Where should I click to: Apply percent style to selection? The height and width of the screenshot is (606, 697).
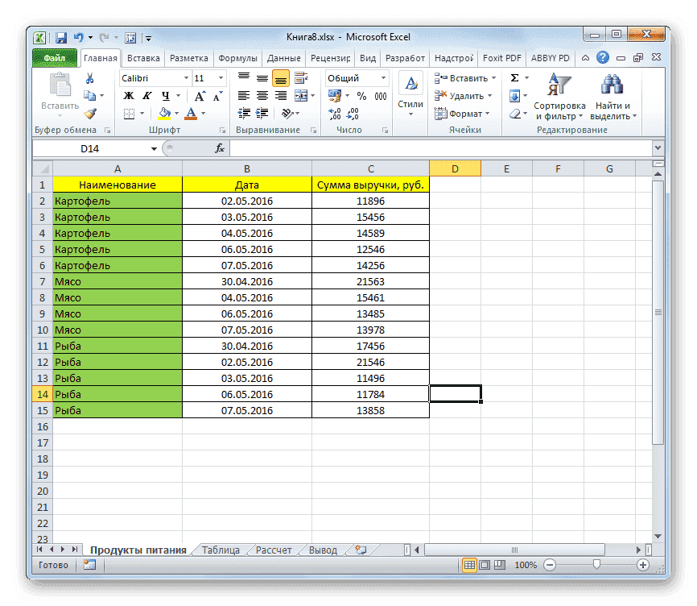[x=361, y=94]
